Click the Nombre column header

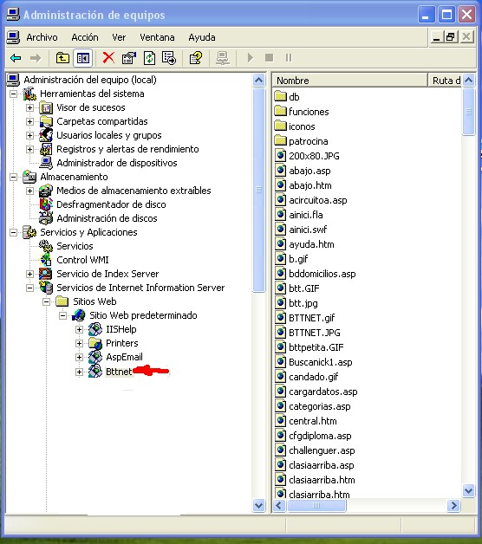coord(349,81)
